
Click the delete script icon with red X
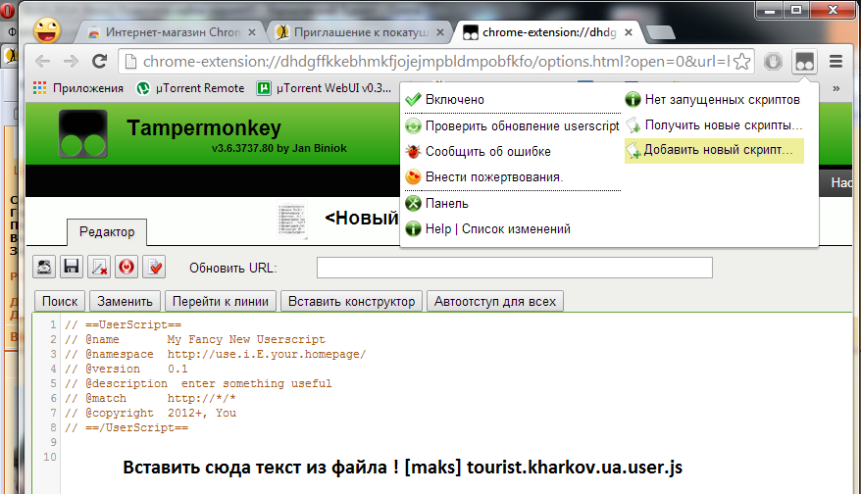pos(99,267)
